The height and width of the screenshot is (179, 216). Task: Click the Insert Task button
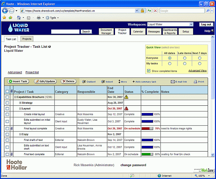coord(18,81)
